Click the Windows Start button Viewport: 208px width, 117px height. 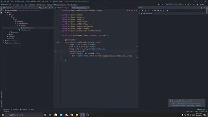(3, 115)
